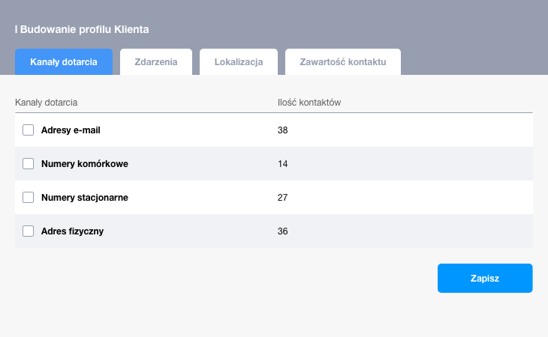The image size is (548, 337).
Task: Click the Ilość kontaktów column header
Action: [x=309, y=103]
